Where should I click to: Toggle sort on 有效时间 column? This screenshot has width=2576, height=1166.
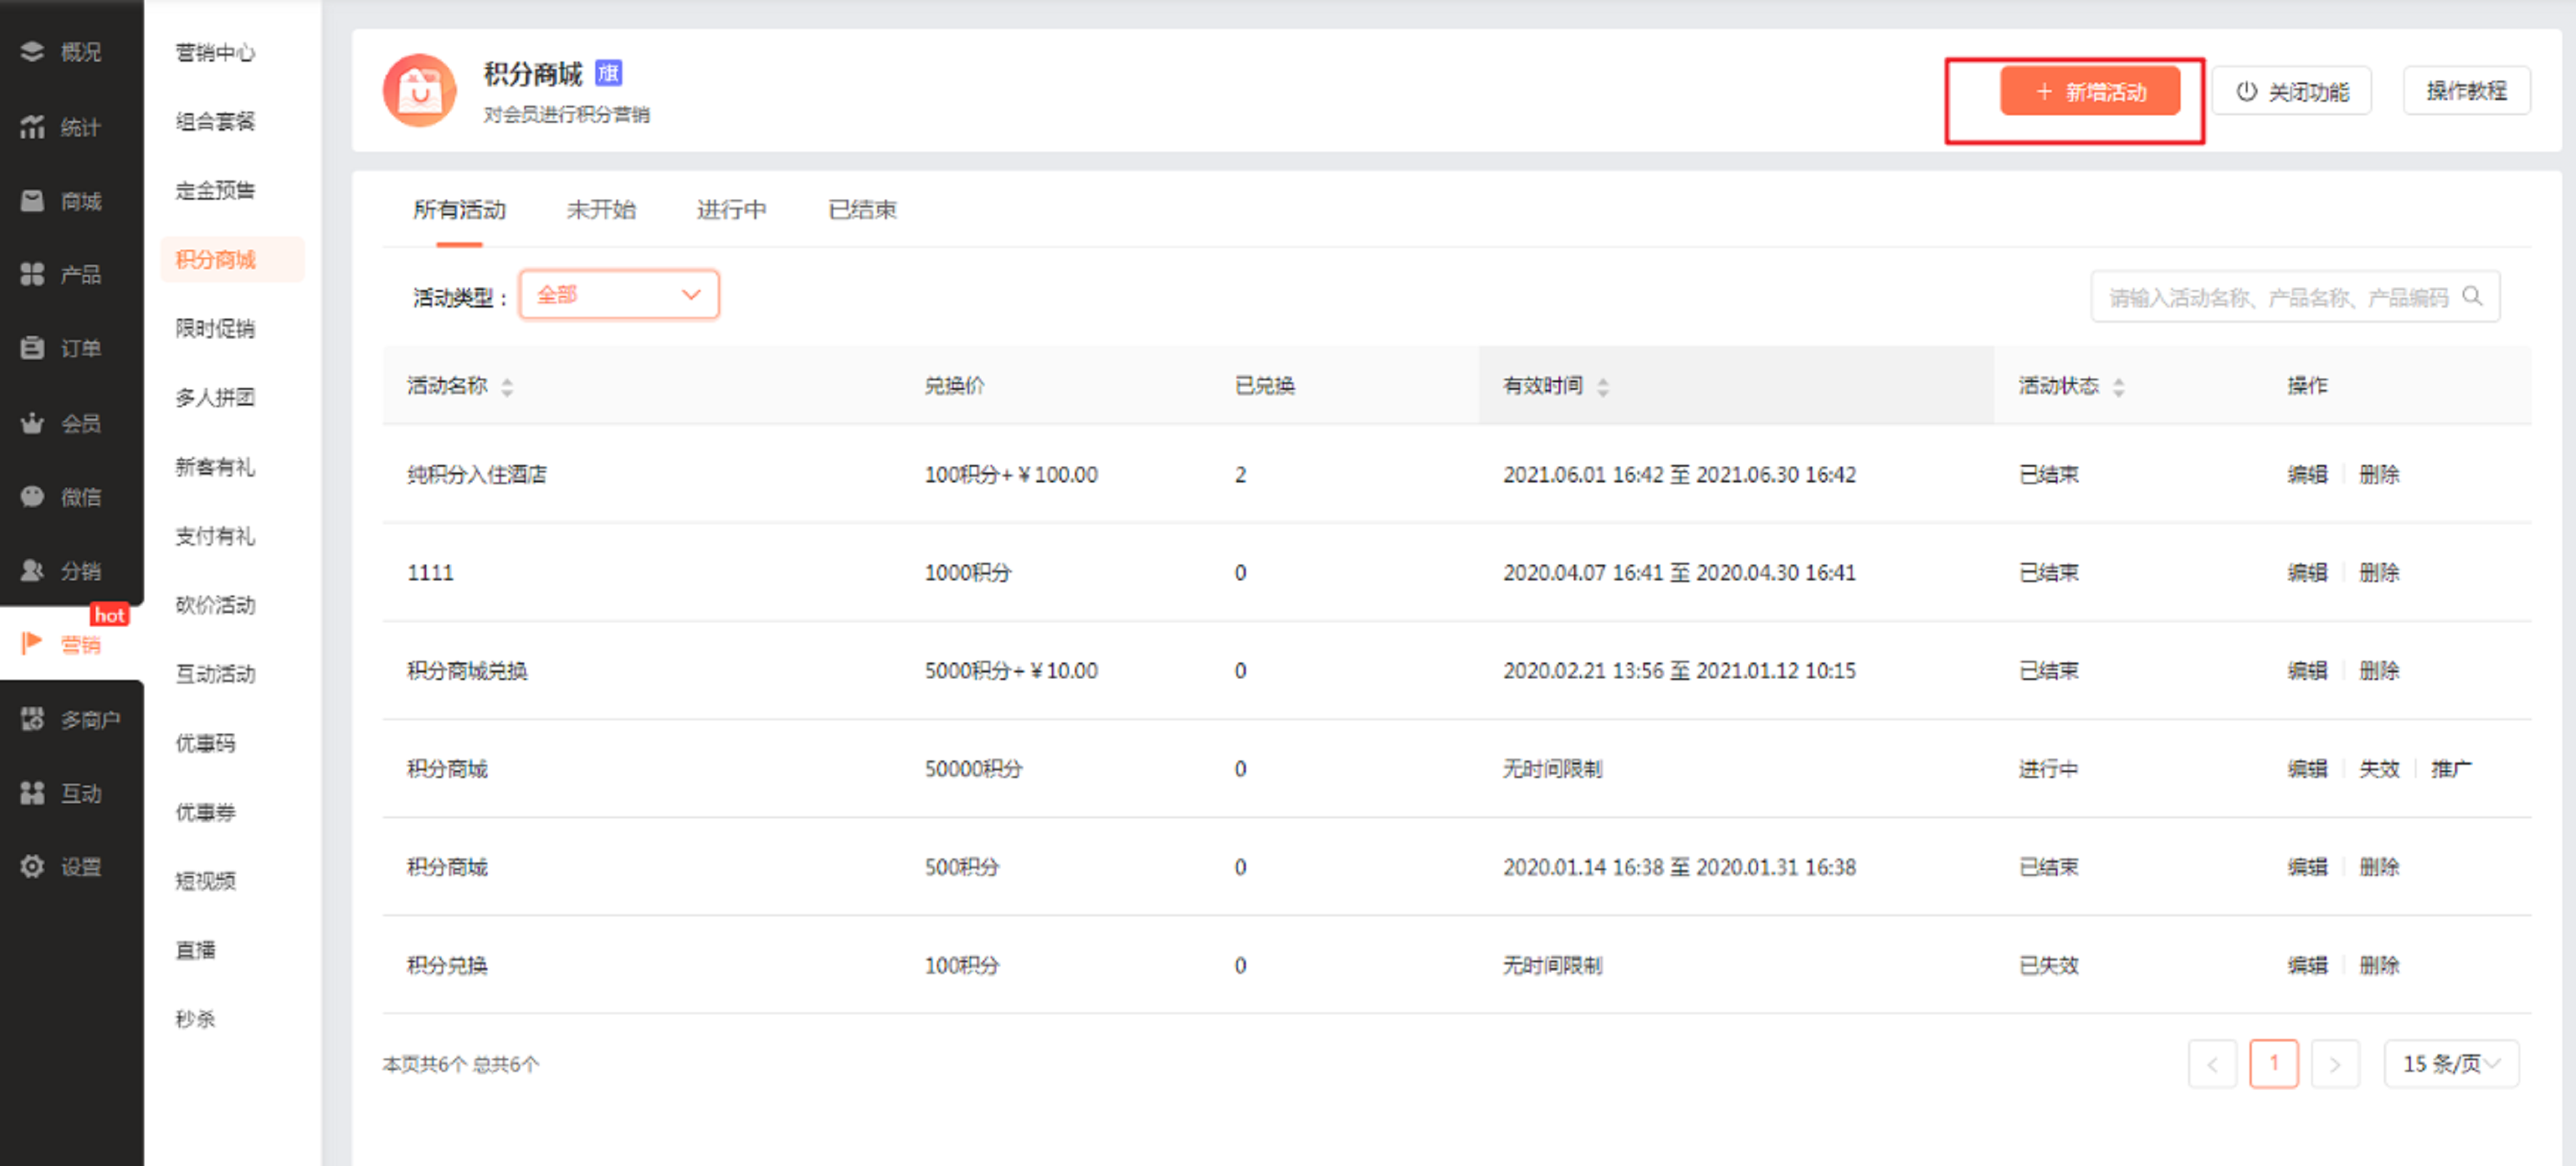pyautogui.click(x=1603, y=387)
